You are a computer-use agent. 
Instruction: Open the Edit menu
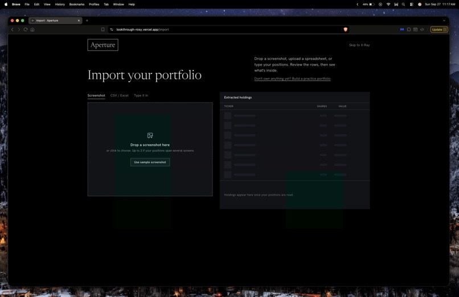(x=36, y=5)
